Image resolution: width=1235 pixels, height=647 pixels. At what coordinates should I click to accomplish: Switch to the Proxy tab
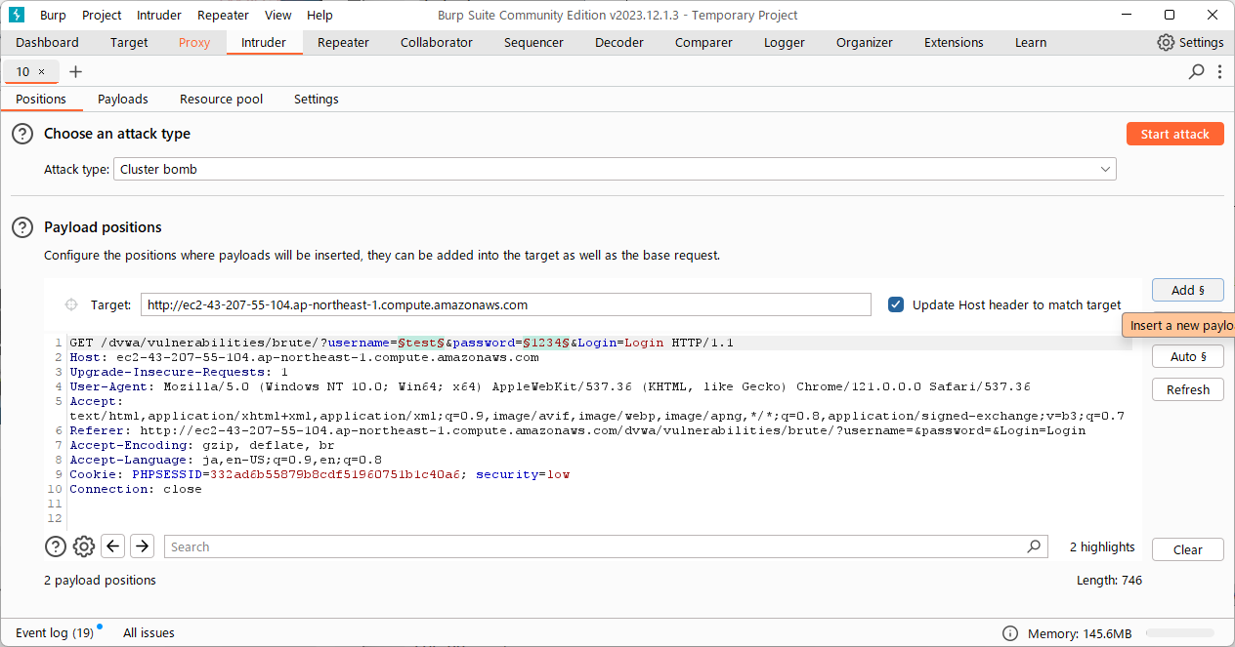pyautogui.click(x=194, y=43)
